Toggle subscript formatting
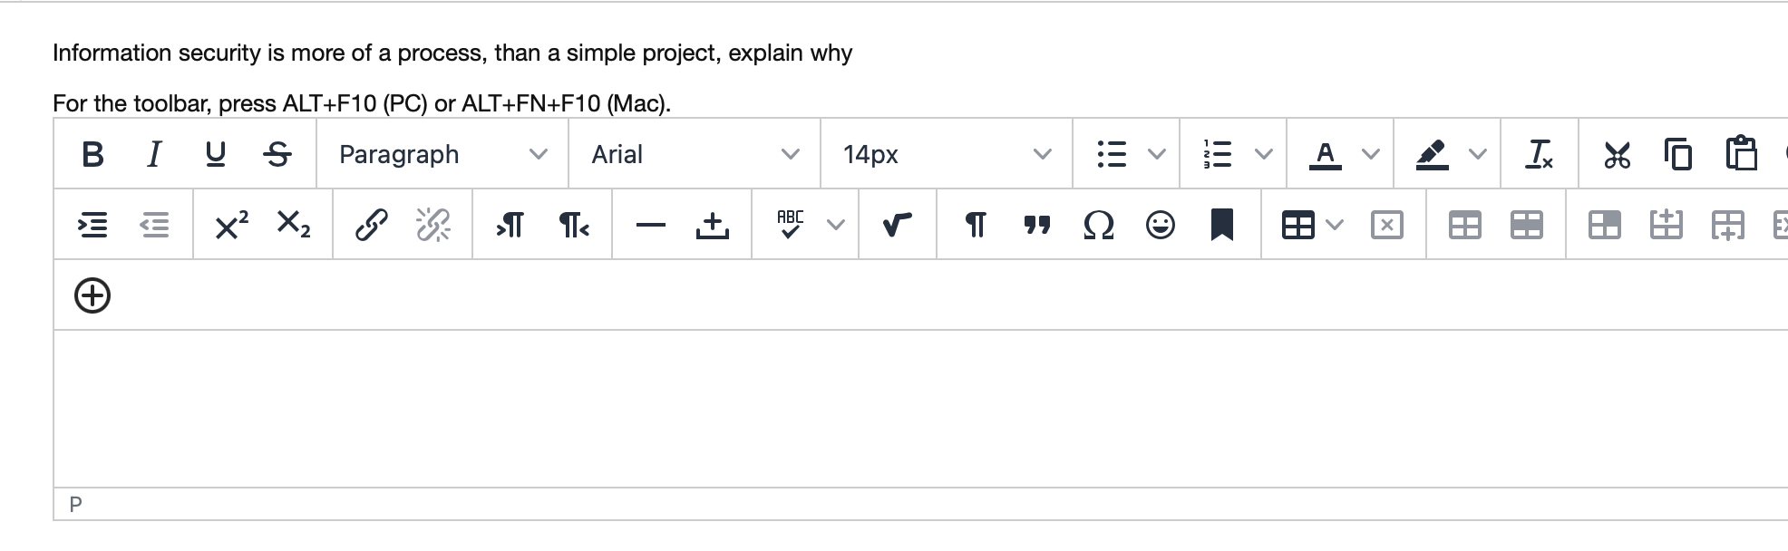1788x551 pixels. [x=294, y=225]
